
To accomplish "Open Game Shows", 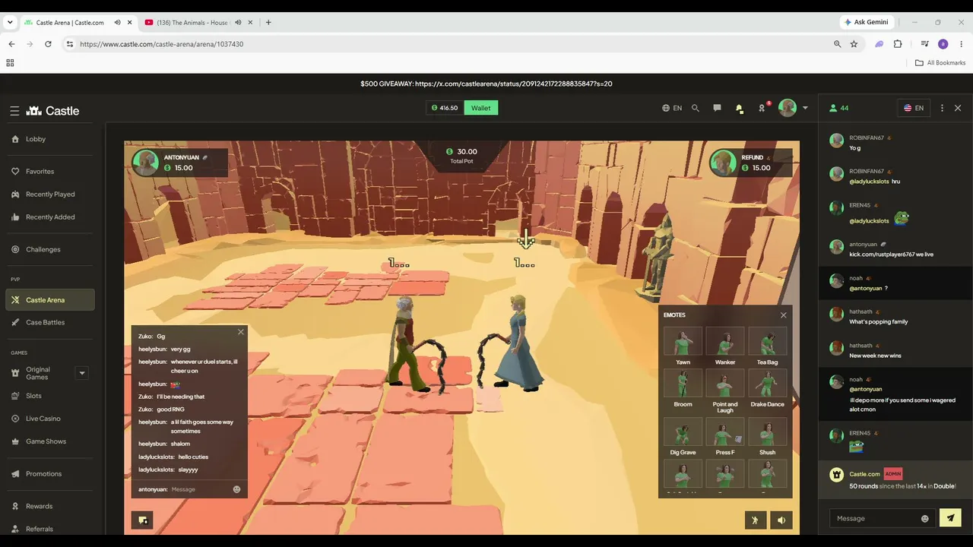I will coord(49,441).
